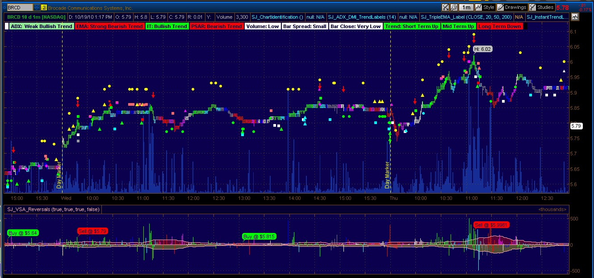
Task: Click the Trend: Short Term Up label
Action: point(412,26)
